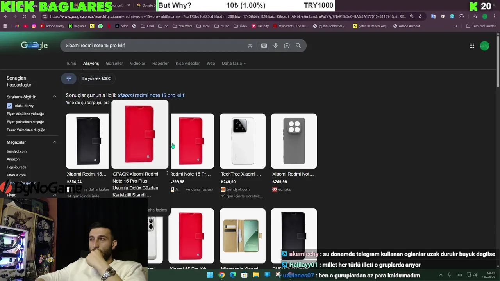The width and height of the screenshot is (500, 281).
Task: Collapse the Sıralama ölçütü section
Action: pyautogui.click(x=55, y=96)
